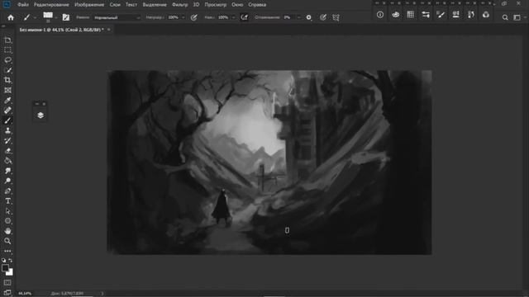Select the Eyedropper tool
This screenshot has height=297, width=529.
tap(7, 101)
